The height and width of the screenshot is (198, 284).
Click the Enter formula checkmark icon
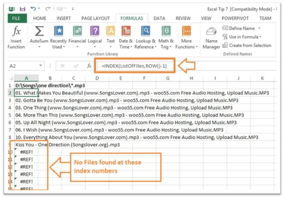pos(76,66)
